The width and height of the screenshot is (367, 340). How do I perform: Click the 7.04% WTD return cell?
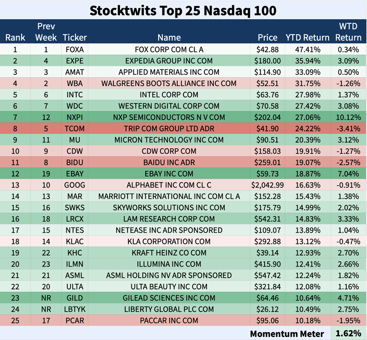click(348, 174)
